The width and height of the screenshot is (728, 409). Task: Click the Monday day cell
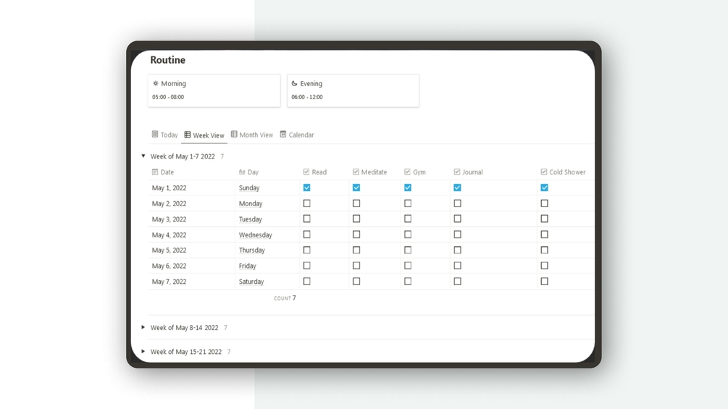click(x=267, y=203)
